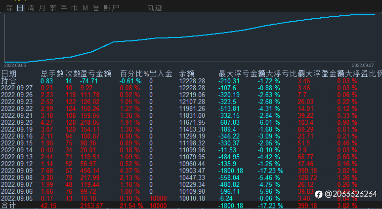Click the 69.29 floating profit for 2022.09.19
Image resolution: width=382 pixels, height=209 pixels.
click(305, 129)
